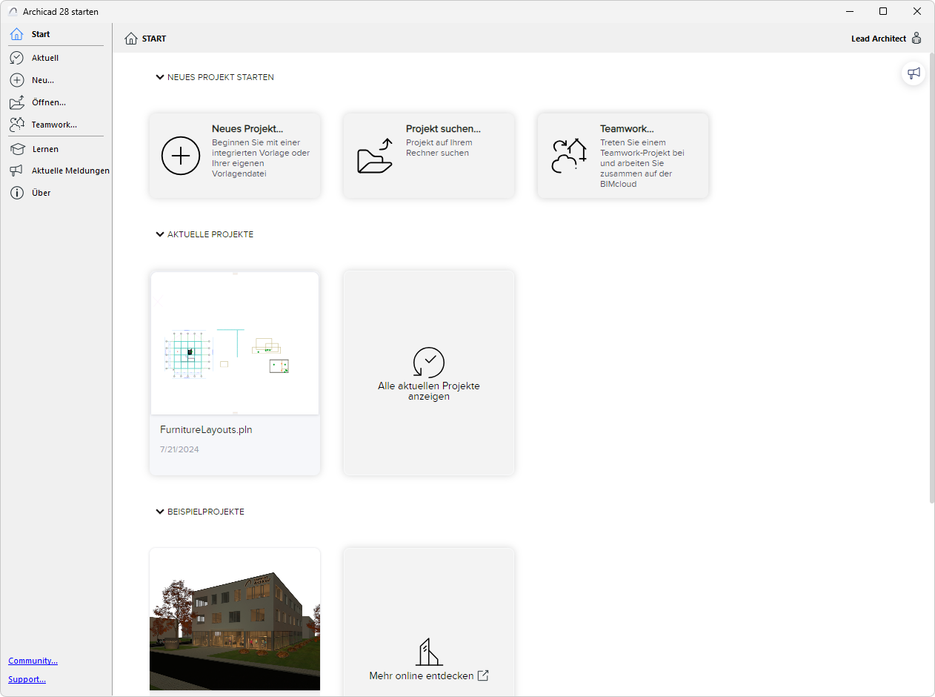Click the Mehr online entdecken label
Viewport: 935px width, 697px height.
tap(421, 675)
